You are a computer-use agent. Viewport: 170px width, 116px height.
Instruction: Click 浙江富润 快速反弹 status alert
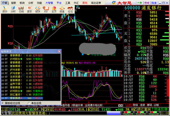click(x=153, y=109)
